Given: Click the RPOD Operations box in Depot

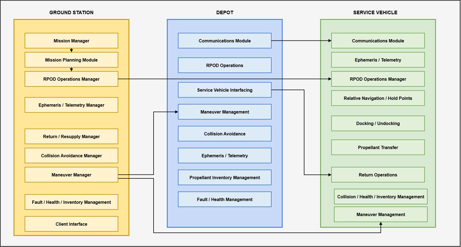Looking at the screenshot, I should pos(224,65).
